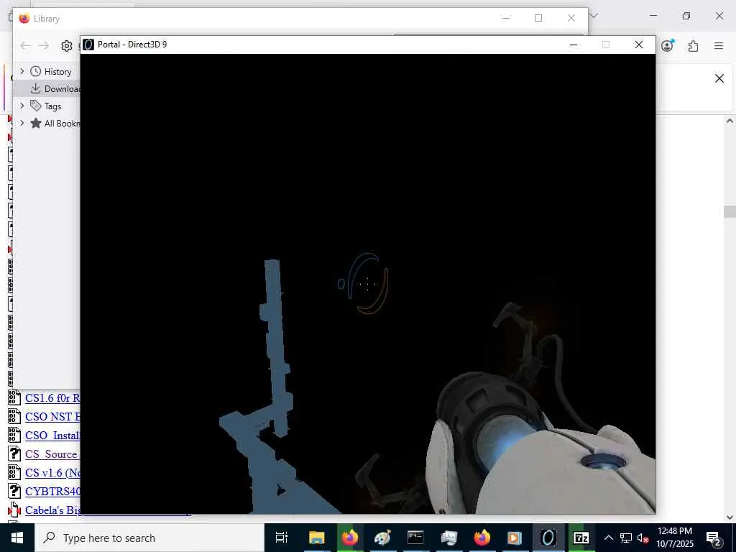The width and height of the screenshot is (736, 552).
Task: Click the Tags label icon
Action: pyautogui.click(x=36, y=106)
